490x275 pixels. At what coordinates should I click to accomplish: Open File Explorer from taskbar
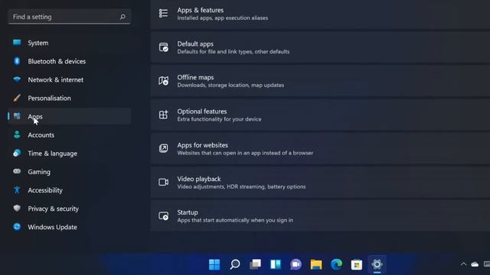[316, 264]
